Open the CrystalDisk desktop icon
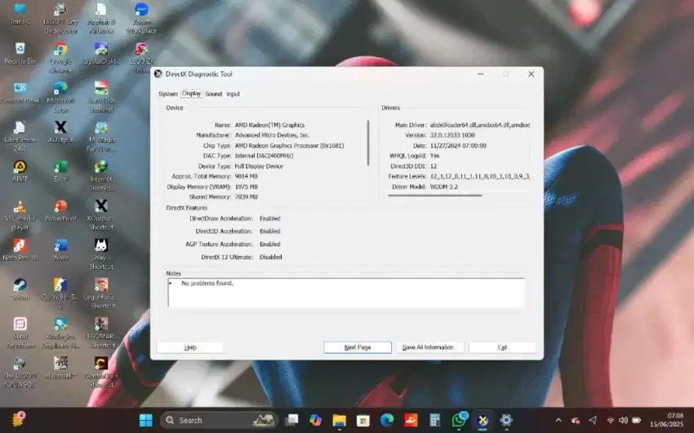Image resolution: width=694 pixels, height=433 pixels. tap(101, 53)
